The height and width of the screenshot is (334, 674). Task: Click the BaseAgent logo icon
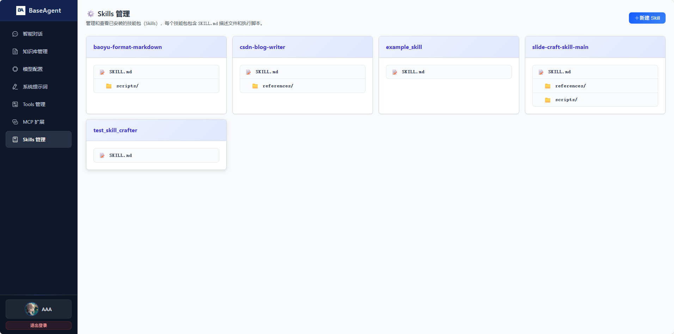click(21, 11)
